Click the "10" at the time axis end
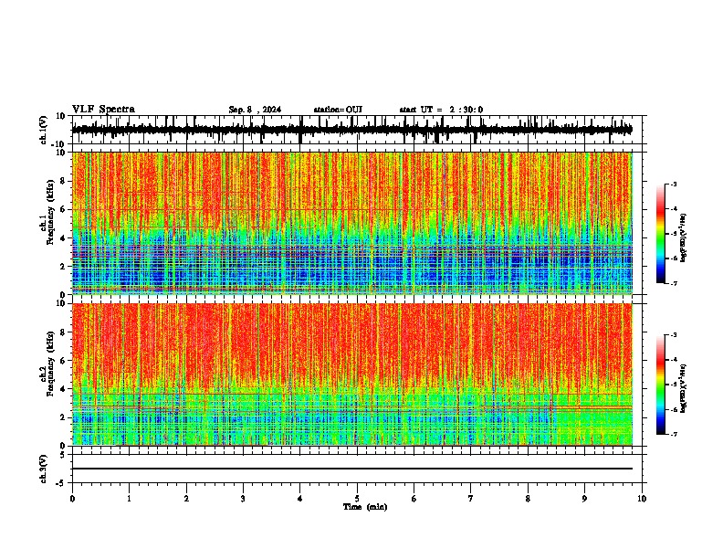The height and width of the screenshot is (559, 723). pos(642,499)
